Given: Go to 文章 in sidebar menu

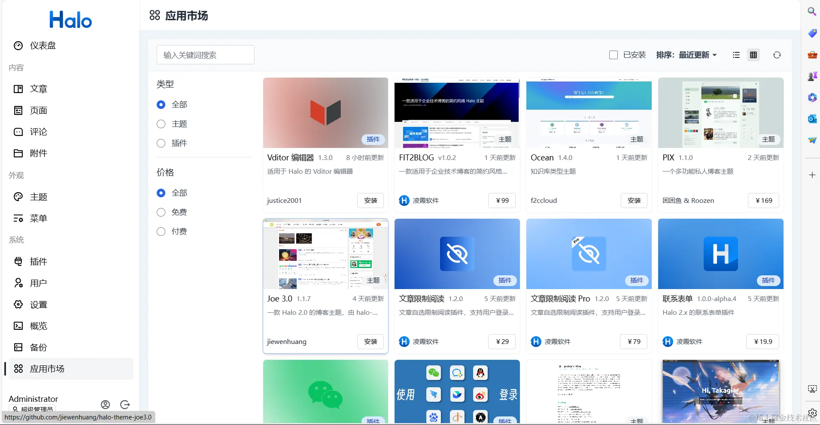Looking at the screenshot, I should click(x=71, y=89).
